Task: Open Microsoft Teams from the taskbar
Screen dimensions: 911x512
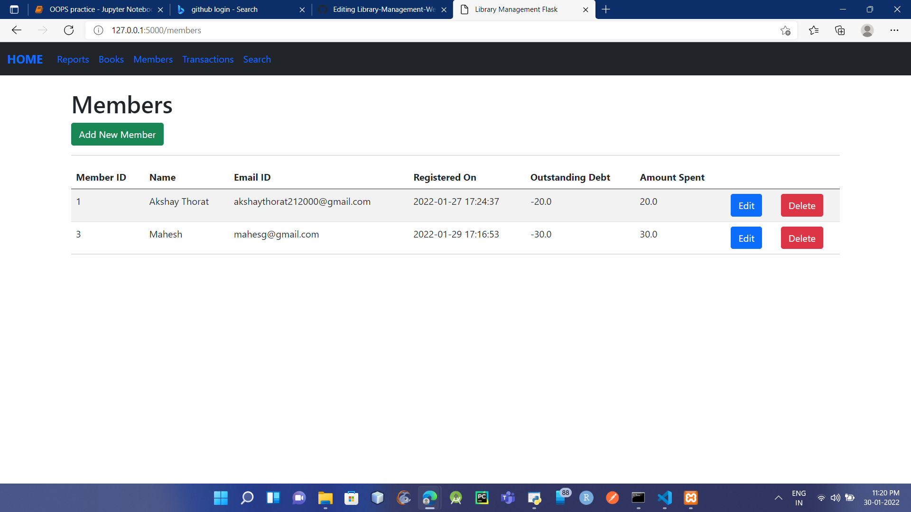Action: pos(508,498)
